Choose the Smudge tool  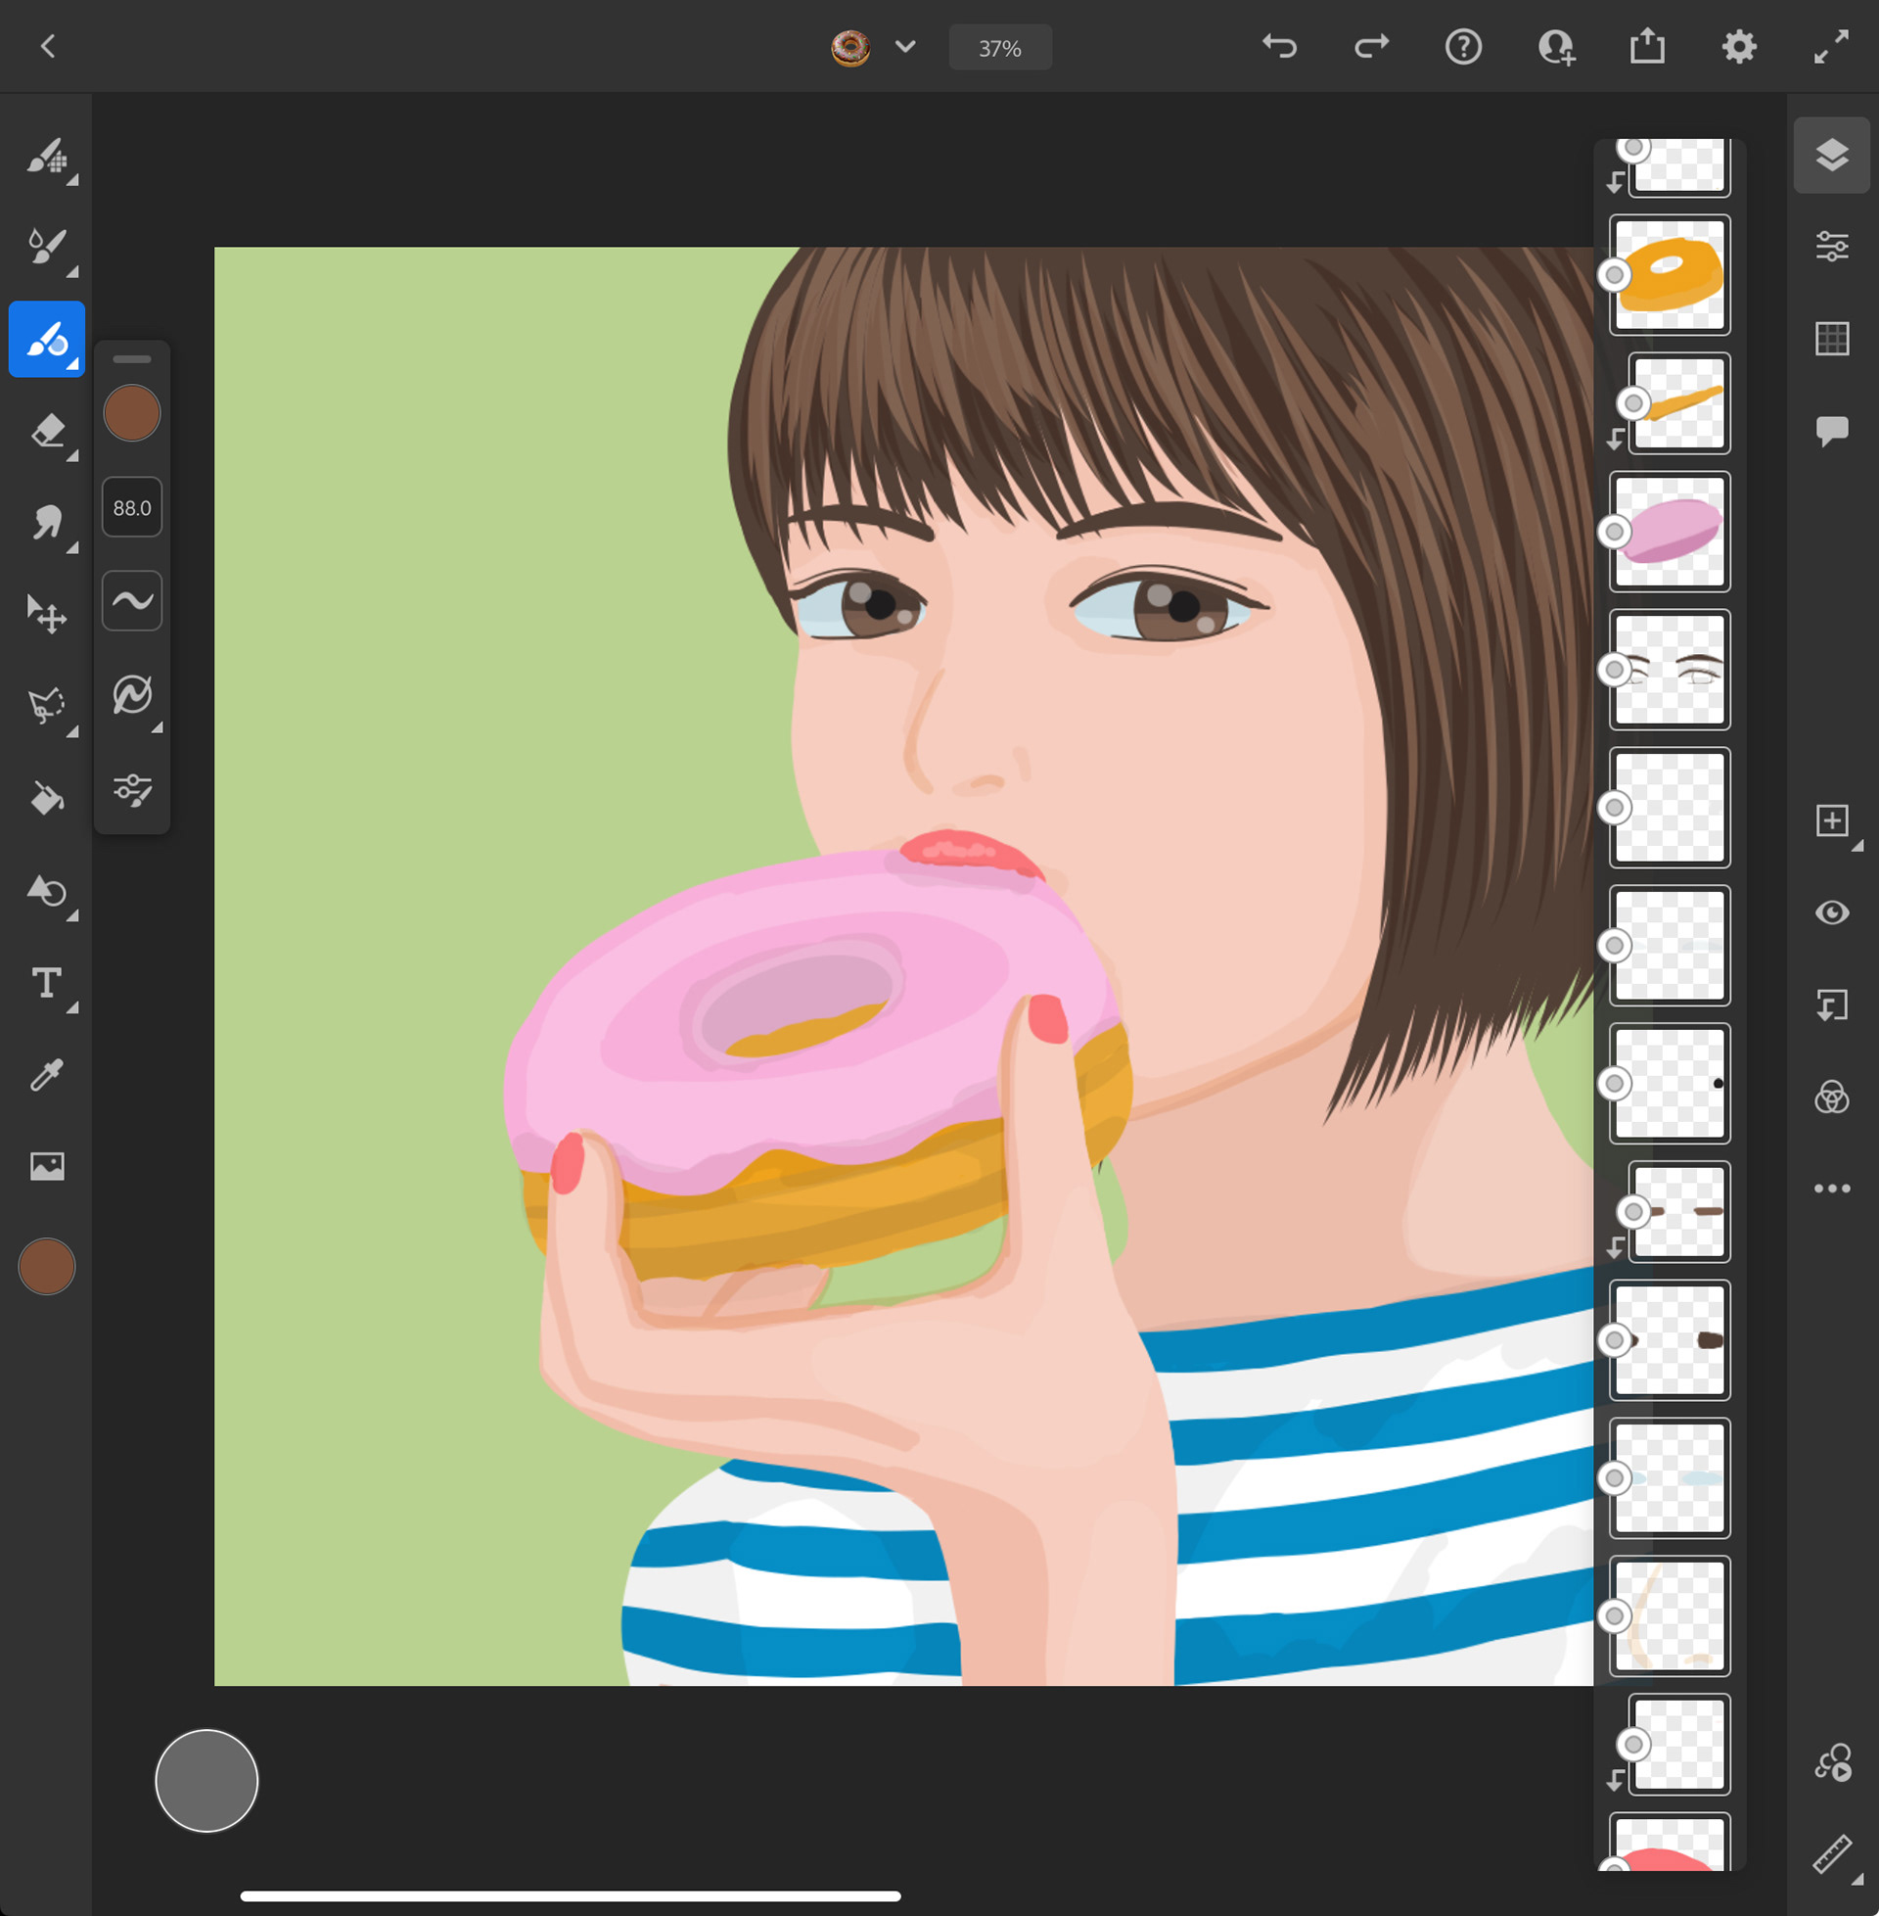tap(46, 522)
